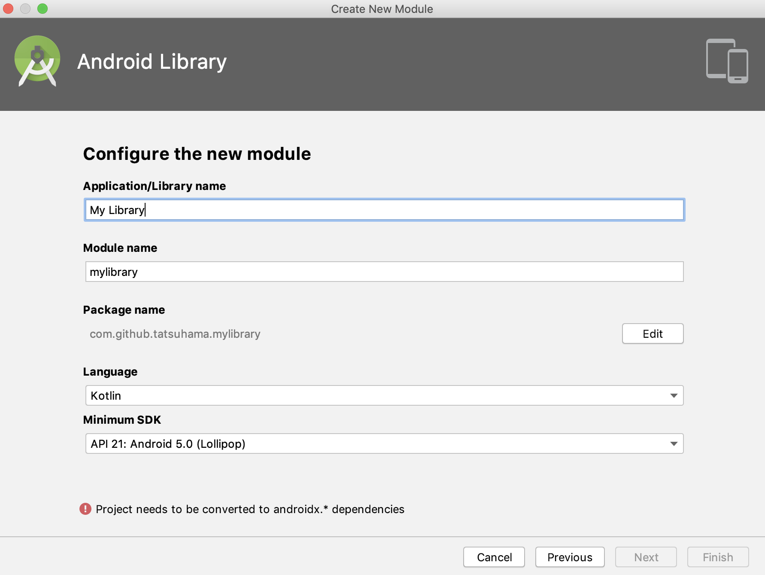The width and height of the screenshot is (765, 575).
Task: Click the phone and tablet device icon
Action: [727, 61]
